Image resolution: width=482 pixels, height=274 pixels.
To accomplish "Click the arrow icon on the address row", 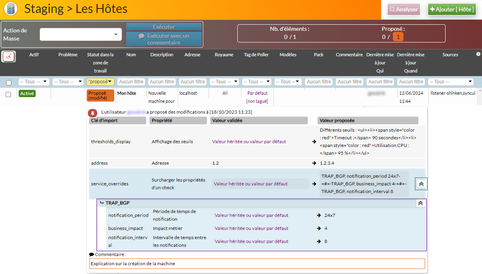I will pos(314,163).
